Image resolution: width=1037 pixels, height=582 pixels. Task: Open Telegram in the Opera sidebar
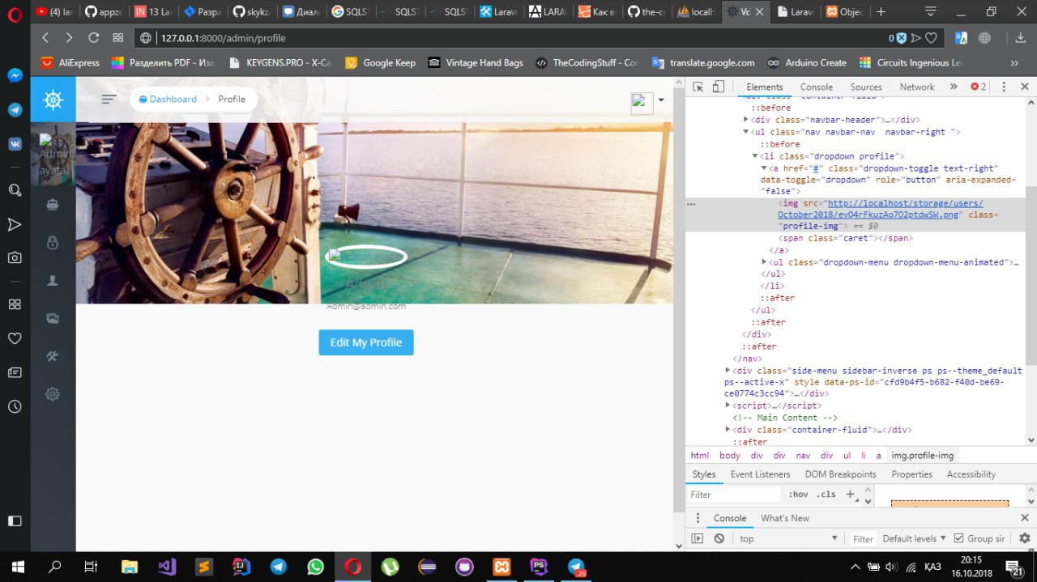click(x=15, y=110)
